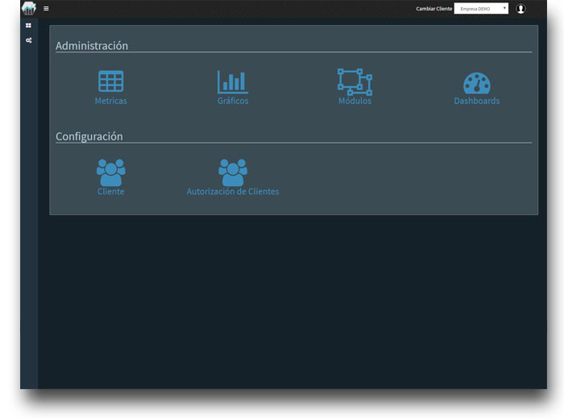564x419 pixels.
Task: Select the Autorización de Clientes text link
Action: coord(233,192)
